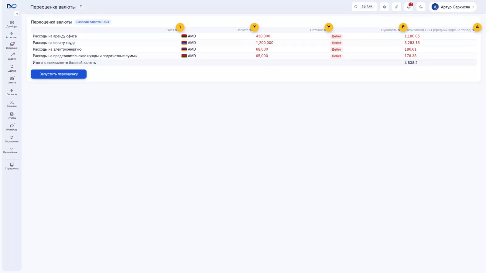
Task: Click help question mark beside page title
Action: 81,7
